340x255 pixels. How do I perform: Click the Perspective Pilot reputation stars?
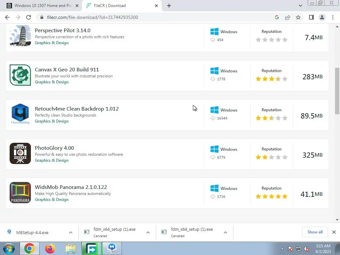[272, 40]
